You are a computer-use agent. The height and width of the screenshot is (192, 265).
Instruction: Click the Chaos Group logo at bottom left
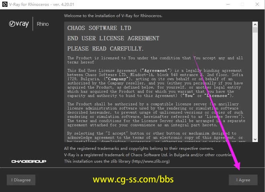coord(29,161)
